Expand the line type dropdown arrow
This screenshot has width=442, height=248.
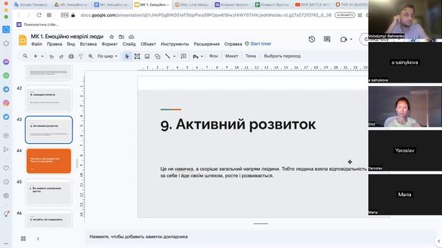point(174,56)
